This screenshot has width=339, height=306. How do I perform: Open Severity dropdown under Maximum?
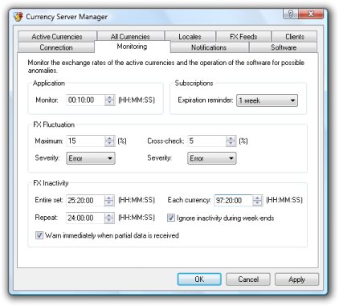click(91, 158)
